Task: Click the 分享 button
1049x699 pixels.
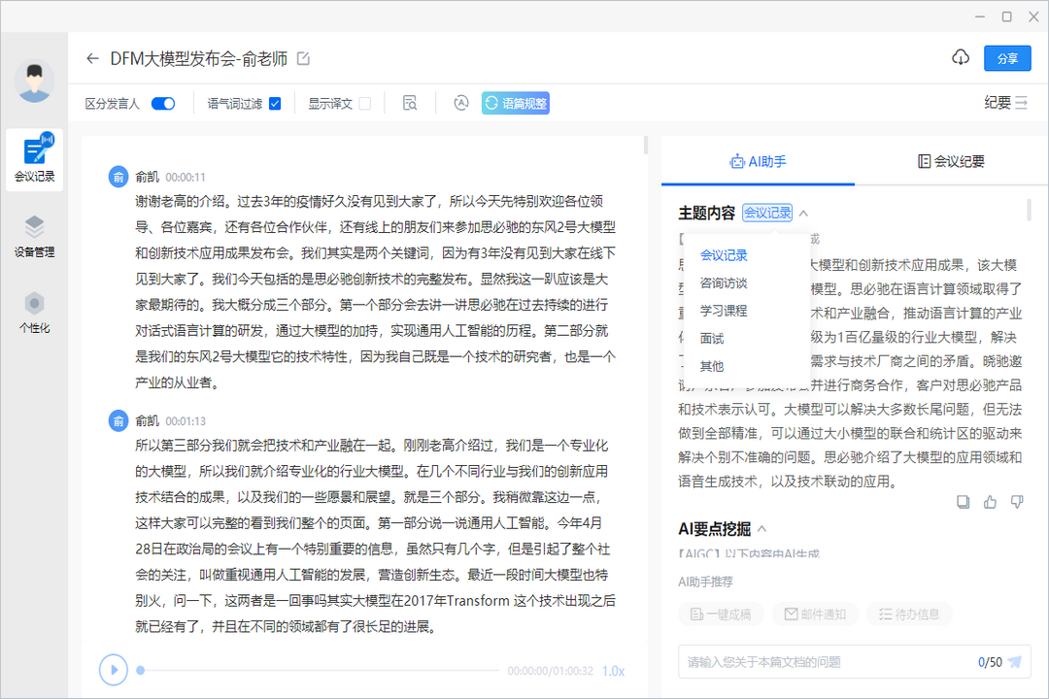Action: [x=1007, y=58]
